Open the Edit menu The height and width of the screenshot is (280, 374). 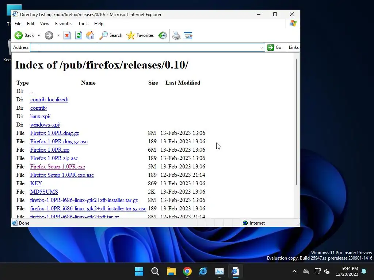click(31, 24)
